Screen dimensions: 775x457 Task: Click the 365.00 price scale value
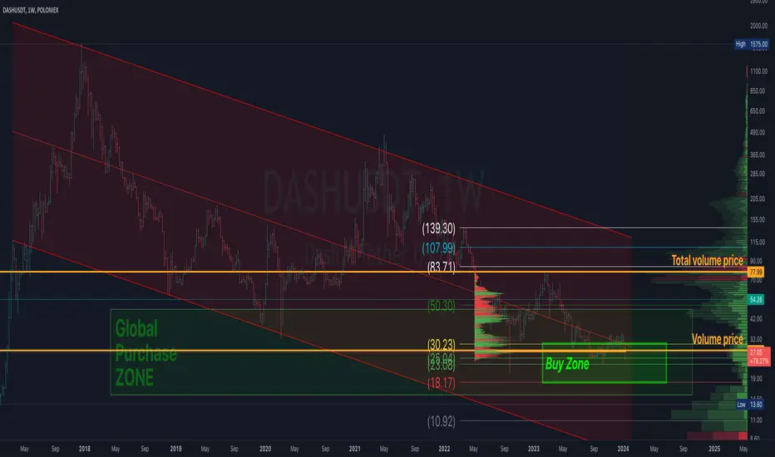click(x=757, y=155)
